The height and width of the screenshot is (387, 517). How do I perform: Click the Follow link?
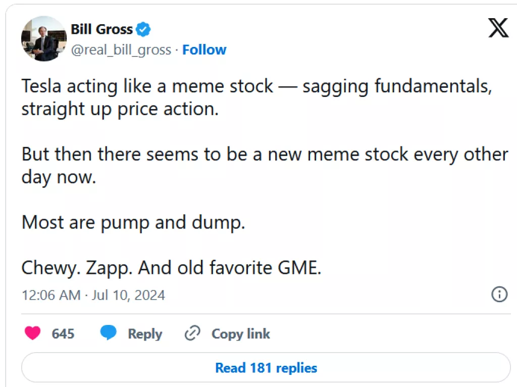click(x=204, y=49)
